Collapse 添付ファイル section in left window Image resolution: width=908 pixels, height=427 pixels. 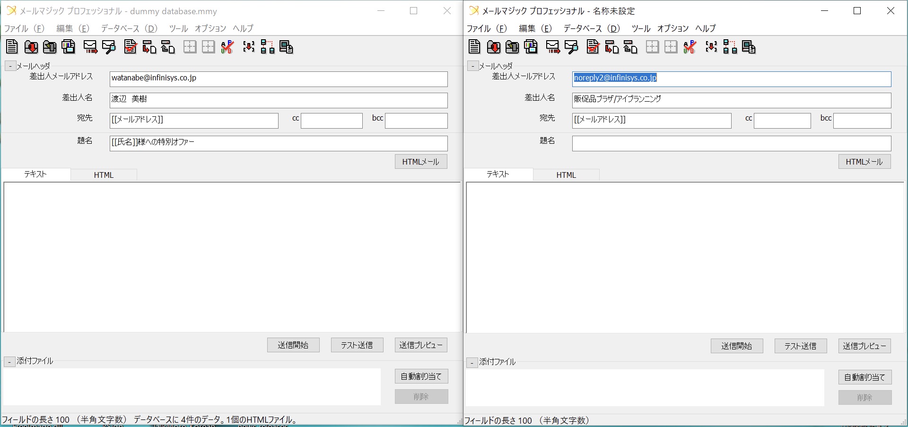(x=9, y=362)
